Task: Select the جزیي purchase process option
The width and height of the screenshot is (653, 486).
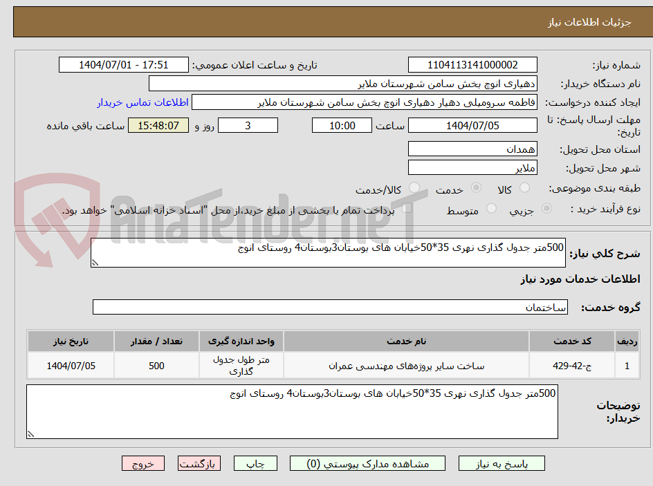Action: point(546,209)
